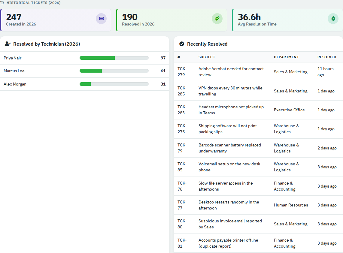Select 'Shipping software will not print packing slips'
343x253 pixels.
tap(227, 129)
